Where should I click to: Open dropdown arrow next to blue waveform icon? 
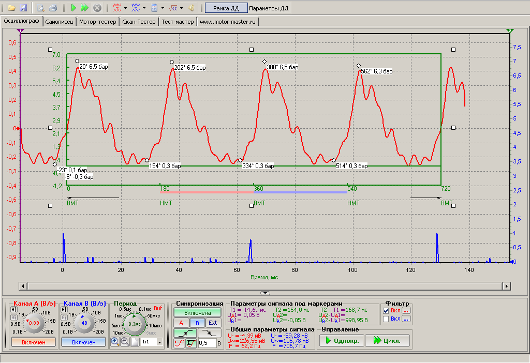(x=144, y=8)
